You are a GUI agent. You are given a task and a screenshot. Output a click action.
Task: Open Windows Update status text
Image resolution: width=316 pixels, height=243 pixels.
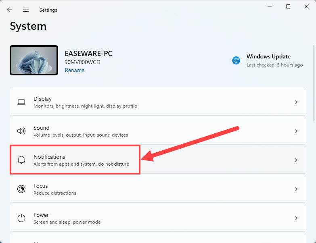[x=274, y=60]
